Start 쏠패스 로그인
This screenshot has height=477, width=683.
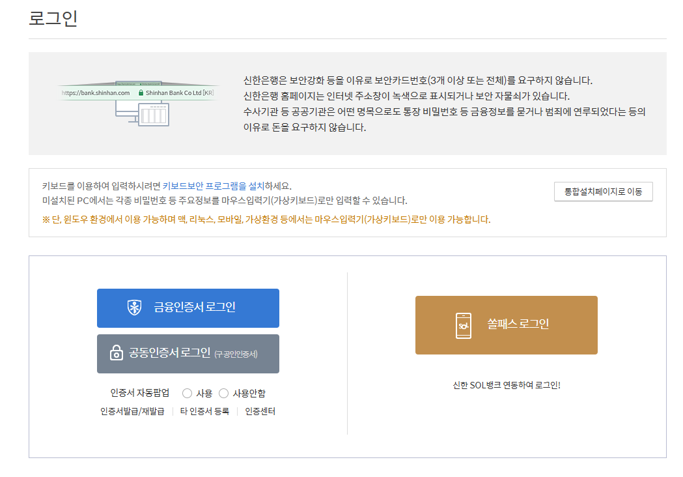[506, 325]
